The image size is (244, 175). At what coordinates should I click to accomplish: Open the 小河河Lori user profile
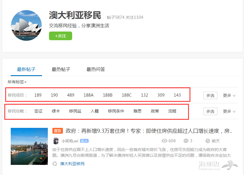[70, 141]
